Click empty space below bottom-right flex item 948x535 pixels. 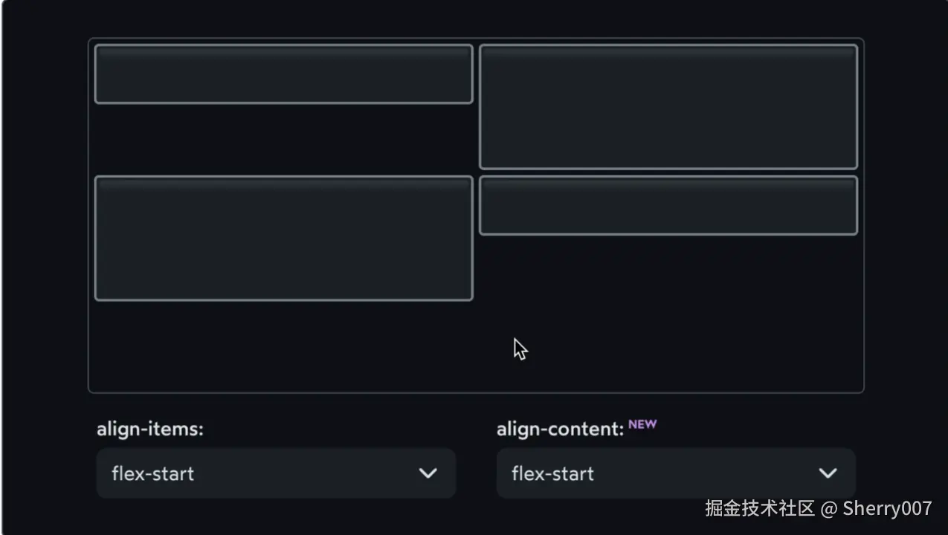[x=668, y=297]
